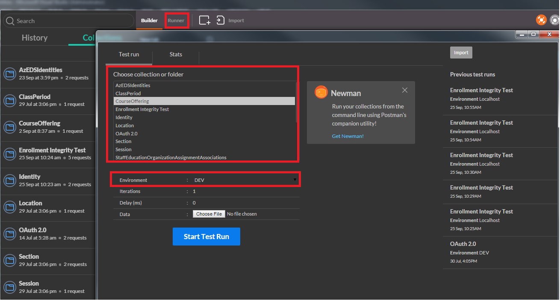The image size is (560, 301).
Task: Open the AzEDSIdentities collection folder icon
Action: pos(9,74)
